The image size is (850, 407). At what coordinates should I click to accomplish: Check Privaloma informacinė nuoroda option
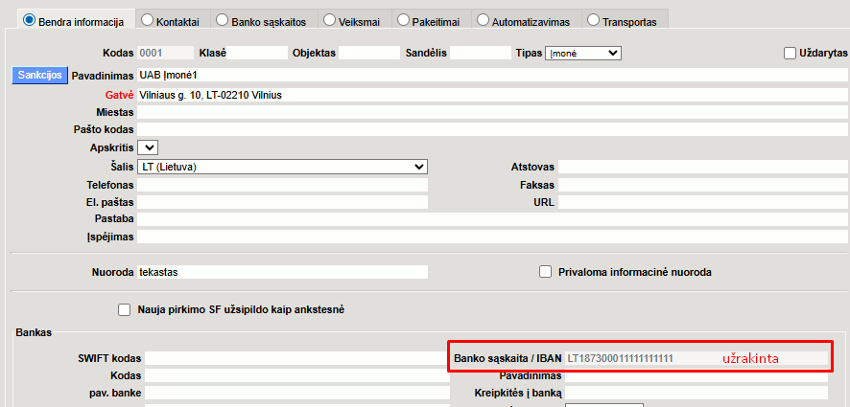pos(546,272)
